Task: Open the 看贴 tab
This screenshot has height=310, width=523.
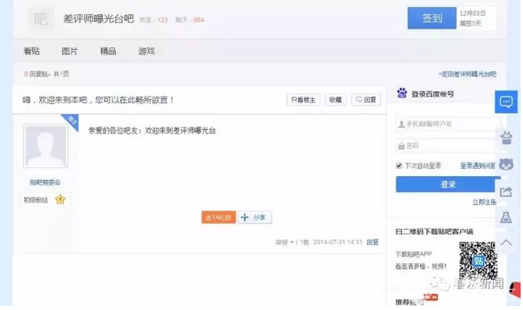Action: click(x=32, y=51)
